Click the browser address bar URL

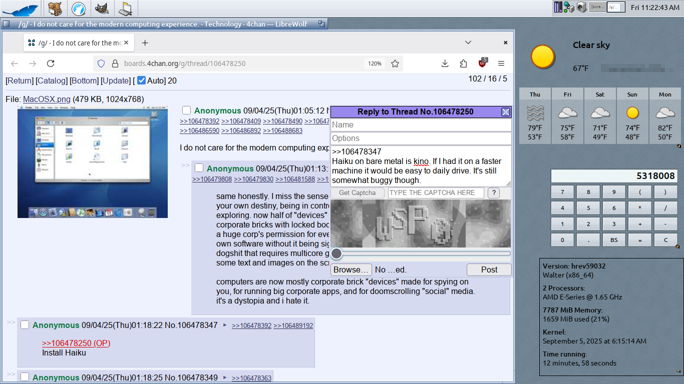[x=185, y=63]
